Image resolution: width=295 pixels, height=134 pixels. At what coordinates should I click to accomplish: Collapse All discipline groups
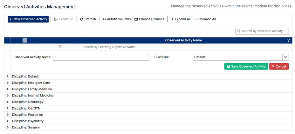pyautogui.click(x=205, y=19)
